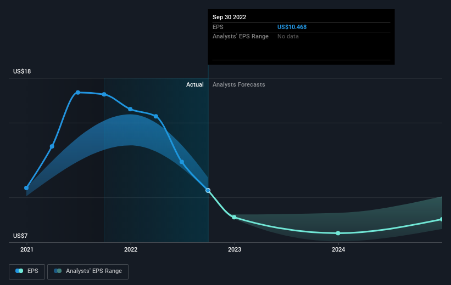
Task: Click the Actual section label
Action: pyautogui.click(x=194, y=84)
